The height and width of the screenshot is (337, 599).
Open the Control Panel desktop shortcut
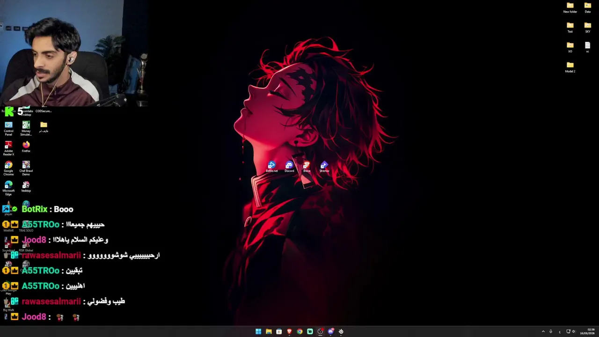point(8,128)
